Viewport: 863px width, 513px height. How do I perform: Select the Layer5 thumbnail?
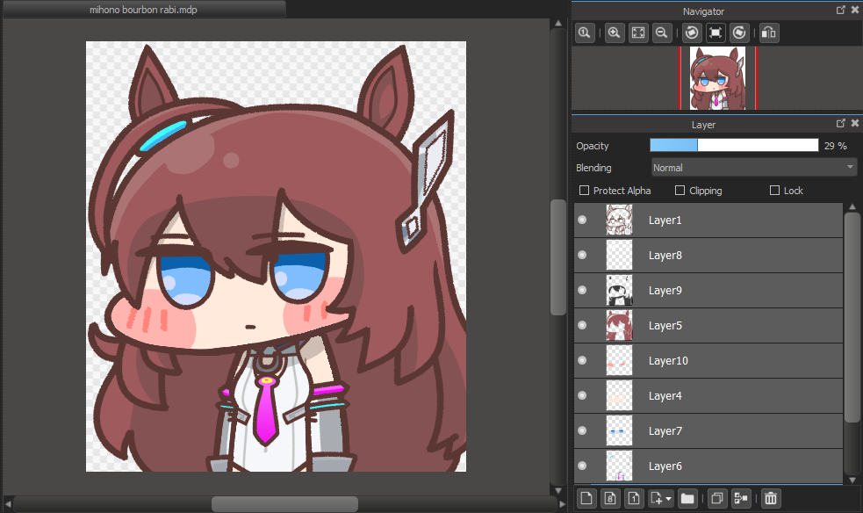(619, 325)
